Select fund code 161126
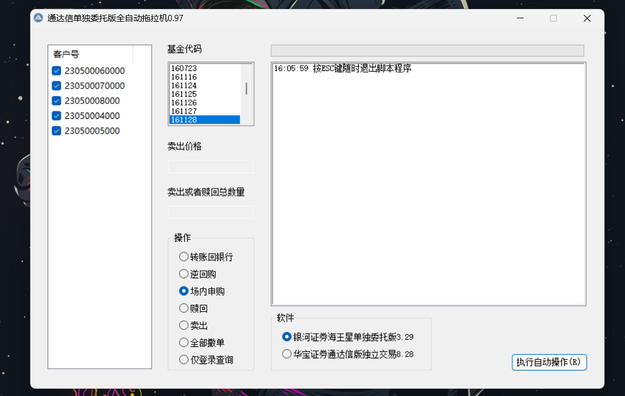Image resolution: width=625 pixels, height=396 pixels. pyautogui.click(x=205, y=103)
